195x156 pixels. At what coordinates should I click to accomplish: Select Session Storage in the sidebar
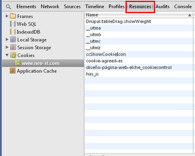34,47
